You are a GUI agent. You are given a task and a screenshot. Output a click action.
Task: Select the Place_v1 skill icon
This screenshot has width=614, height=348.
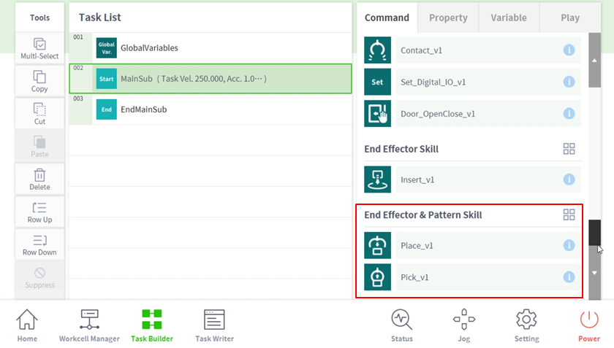377,245
